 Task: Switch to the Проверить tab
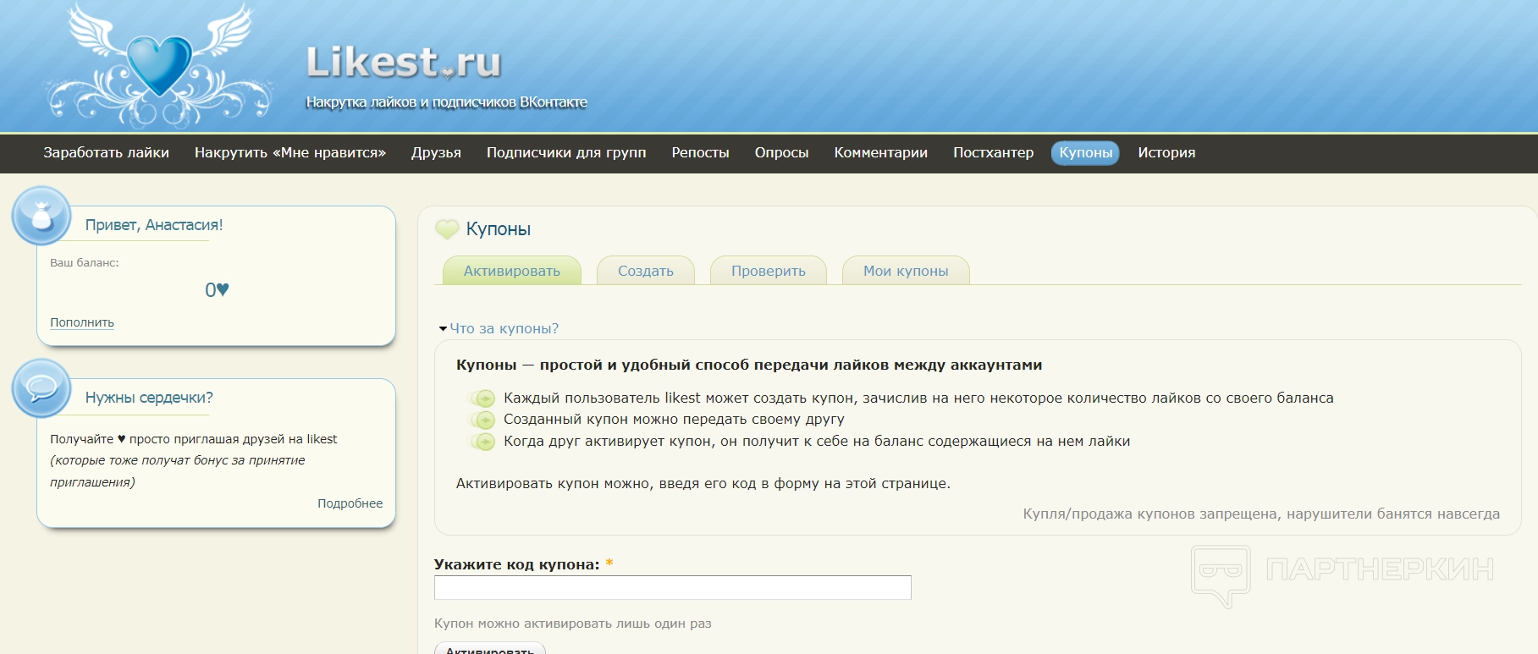pos(768,271)
